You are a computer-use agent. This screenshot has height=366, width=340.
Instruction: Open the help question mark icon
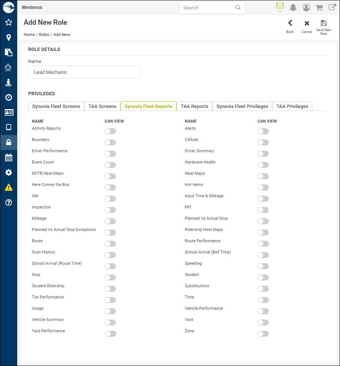point(9,202)
